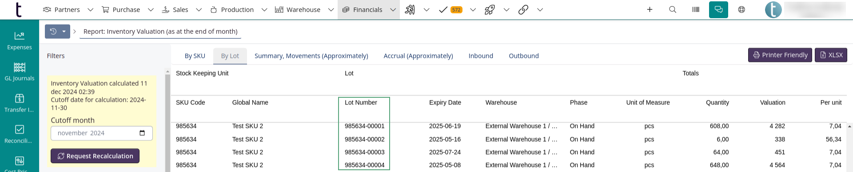Click the chain link icon in navbar

(523, 9)
